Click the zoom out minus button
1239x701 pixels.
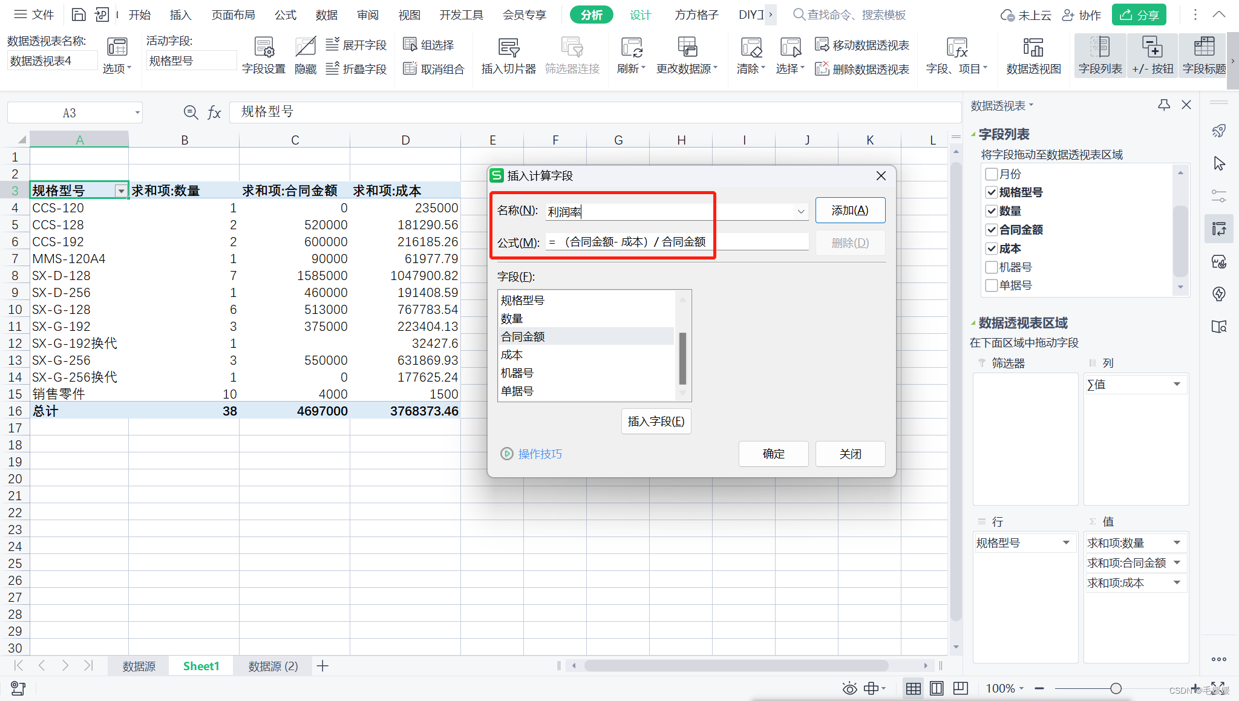[1039, 688]
